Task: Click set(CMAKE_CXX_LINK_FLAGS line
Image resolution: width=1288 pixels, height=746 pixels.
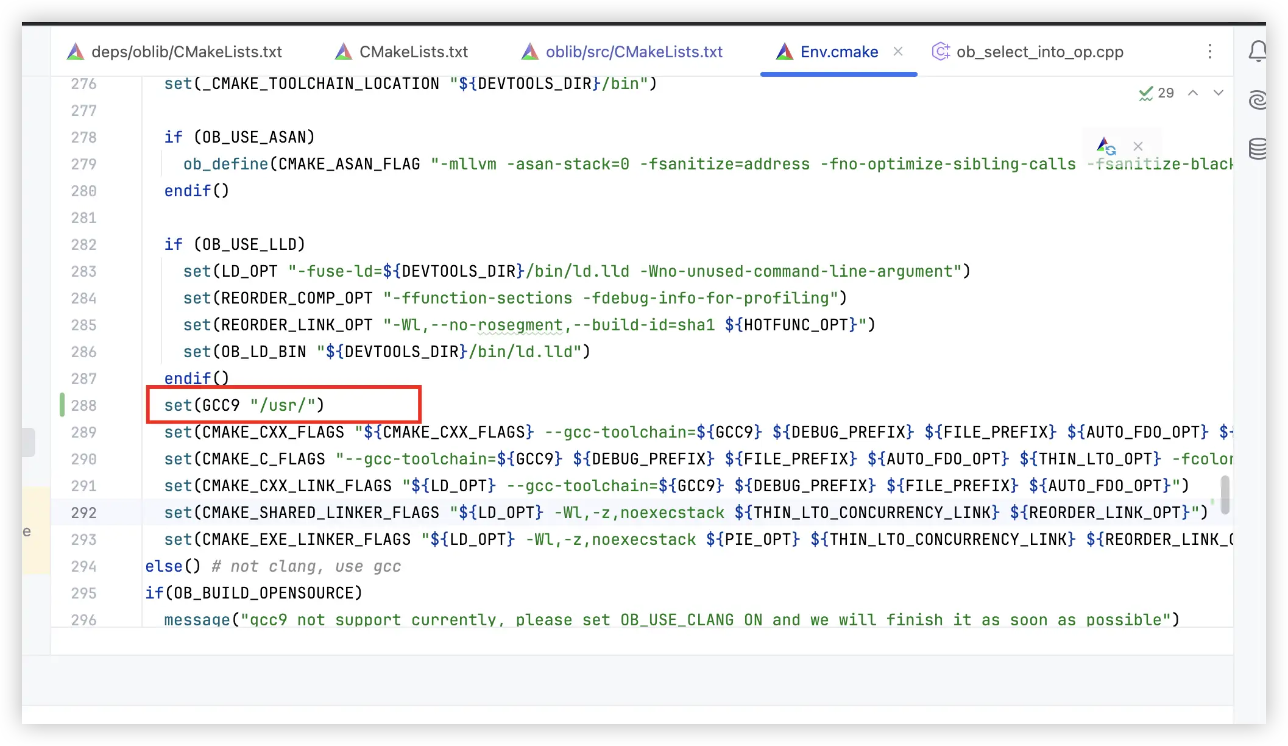Action: (x=676, y=486)
